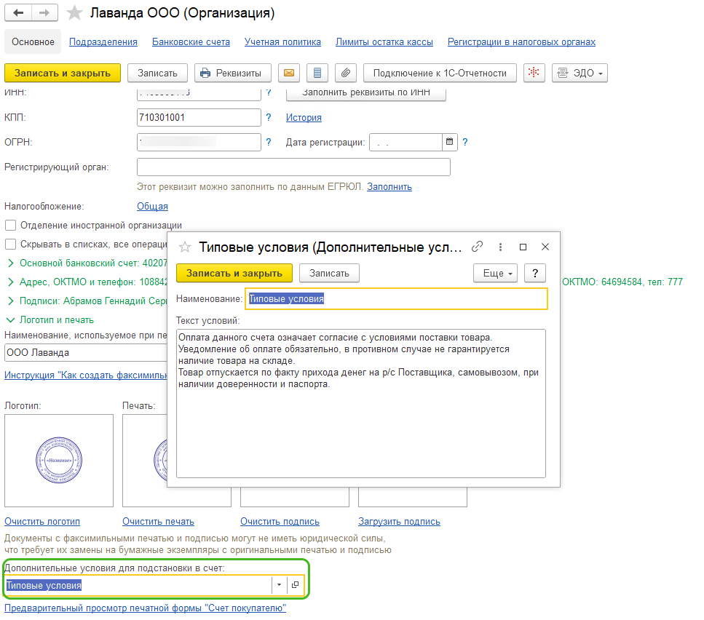The height and width of the screenshot is (620, 704).
Task: Open the calendar picker for Дата регистрации
Action: coord(449,142)
